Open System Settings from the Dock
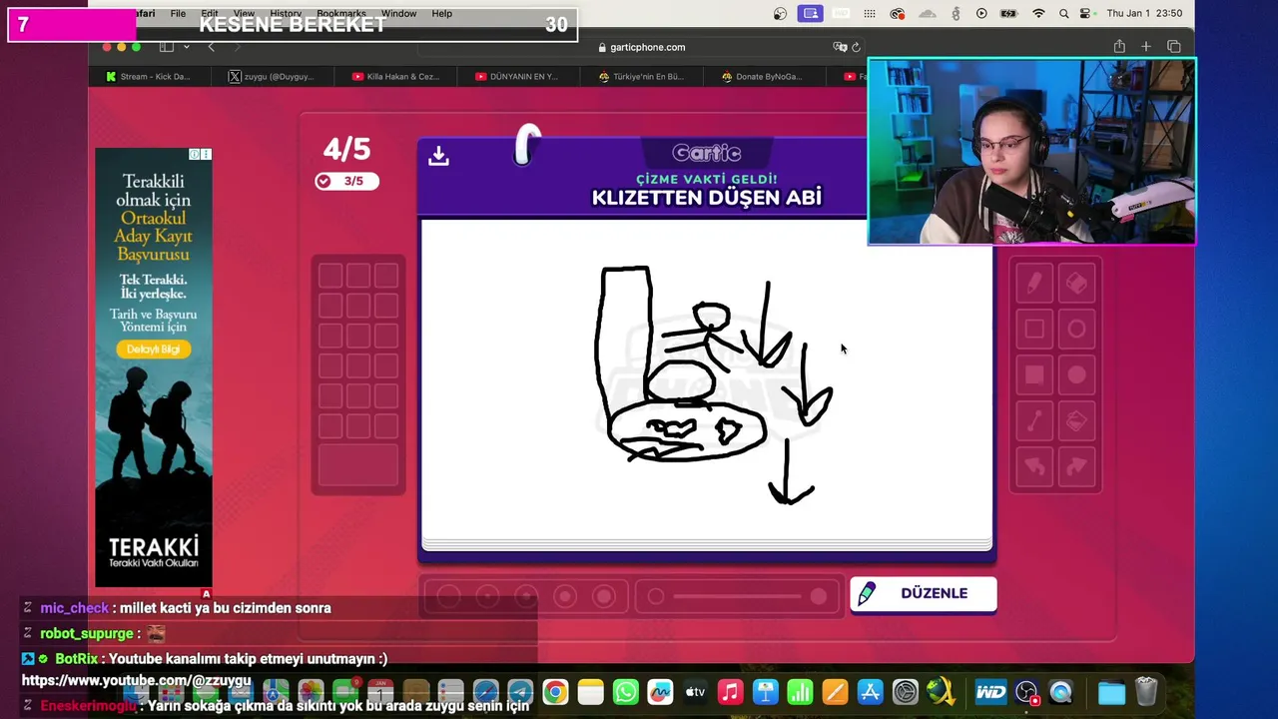 [x=905, y=692]
